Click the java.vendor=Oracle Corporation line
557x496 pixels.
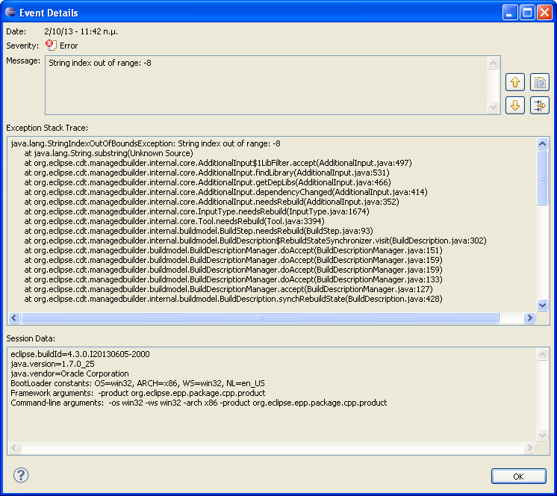pos(69,373)
